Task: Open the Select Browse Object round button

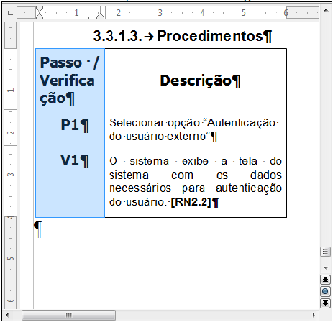Action: (x=325, y=291)
